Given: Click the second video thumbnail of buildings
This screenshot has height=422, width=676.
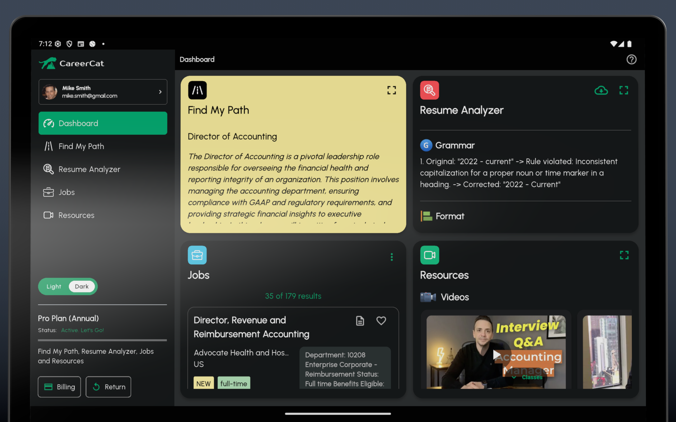Looking at the screenshot, I should 607,352.
